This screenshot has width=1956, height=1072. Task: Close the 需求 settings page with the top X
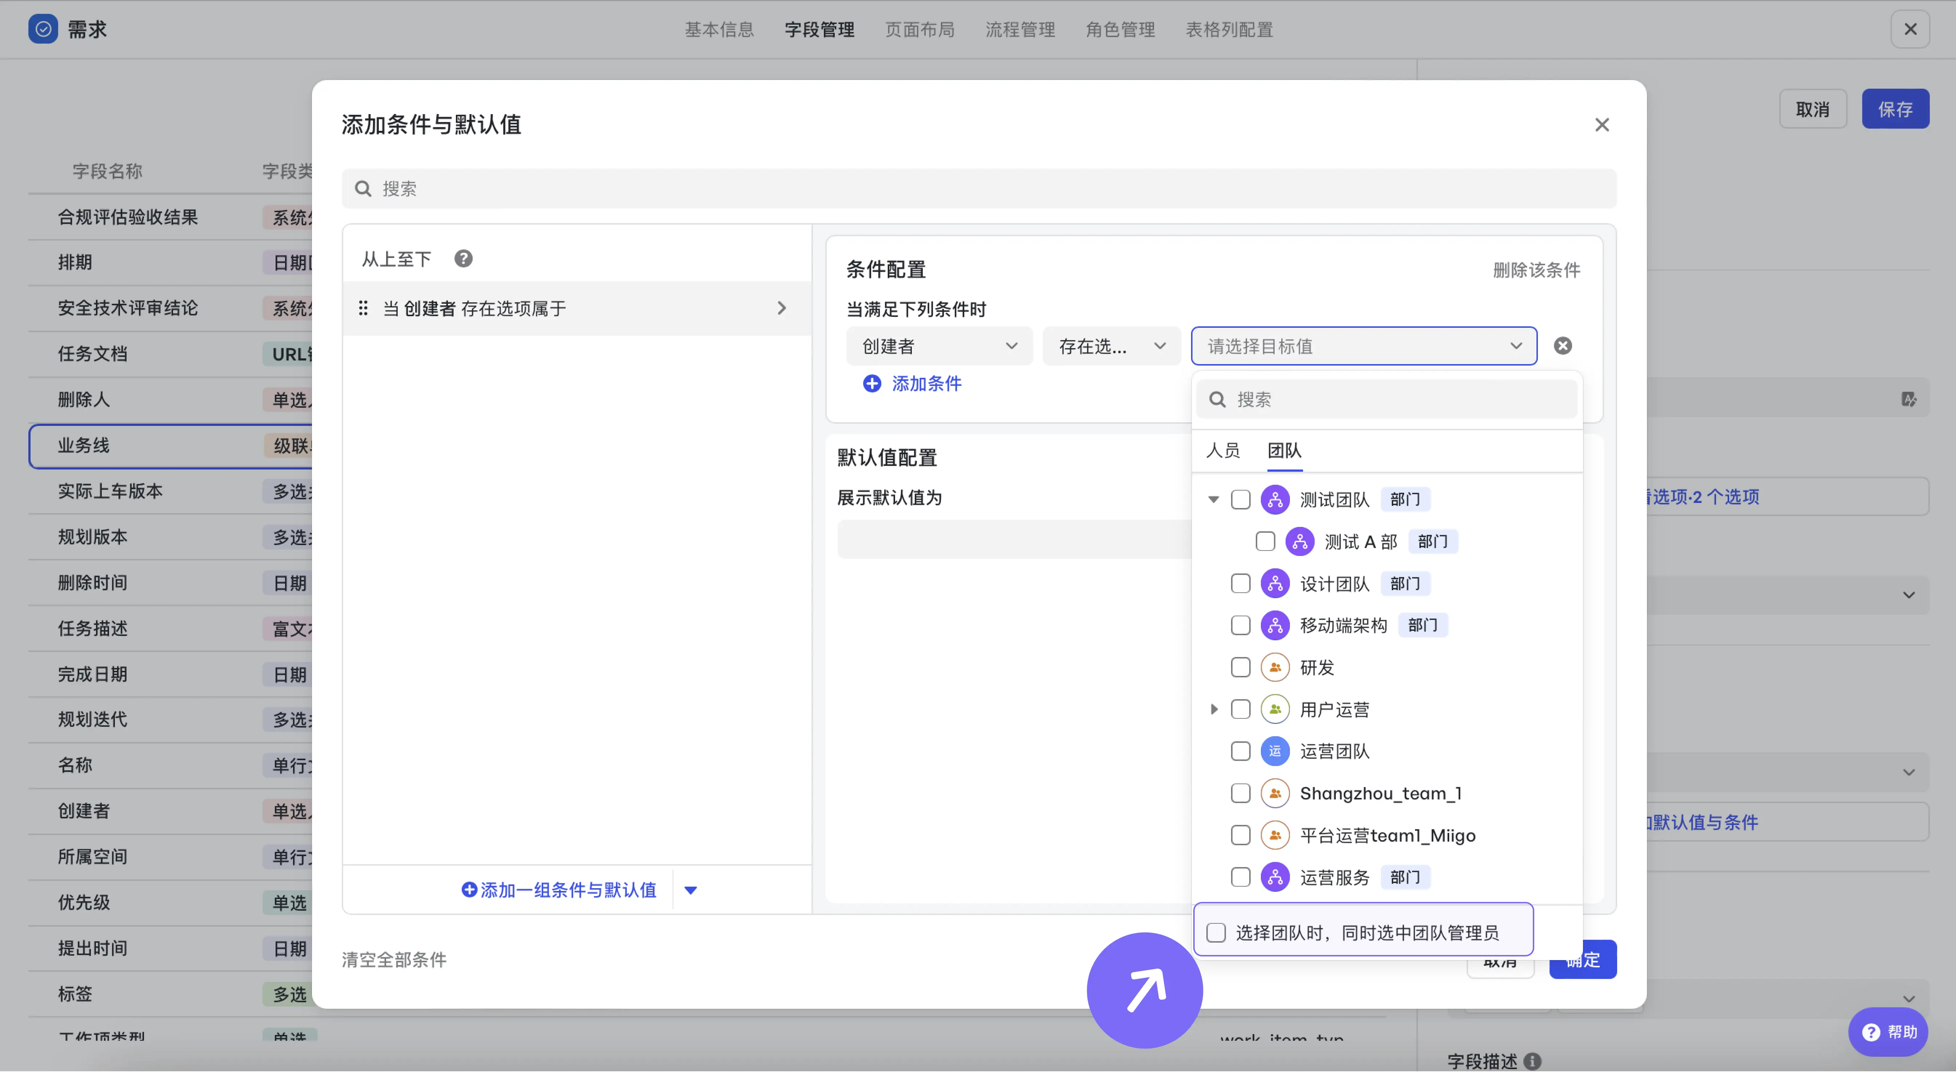1910,29
